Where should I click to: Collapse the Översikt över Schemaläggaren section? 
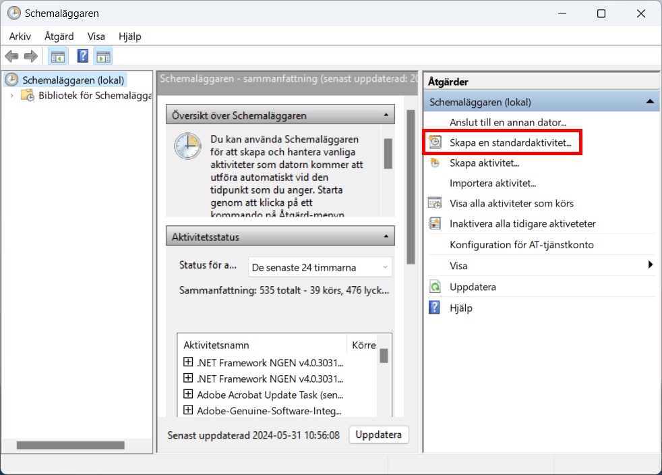coord(385,115)
